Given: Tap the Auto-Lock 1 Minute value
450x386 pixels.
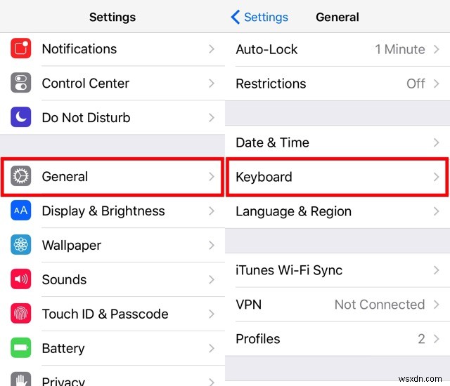Looking at the screenshot, I should point(399,49).
